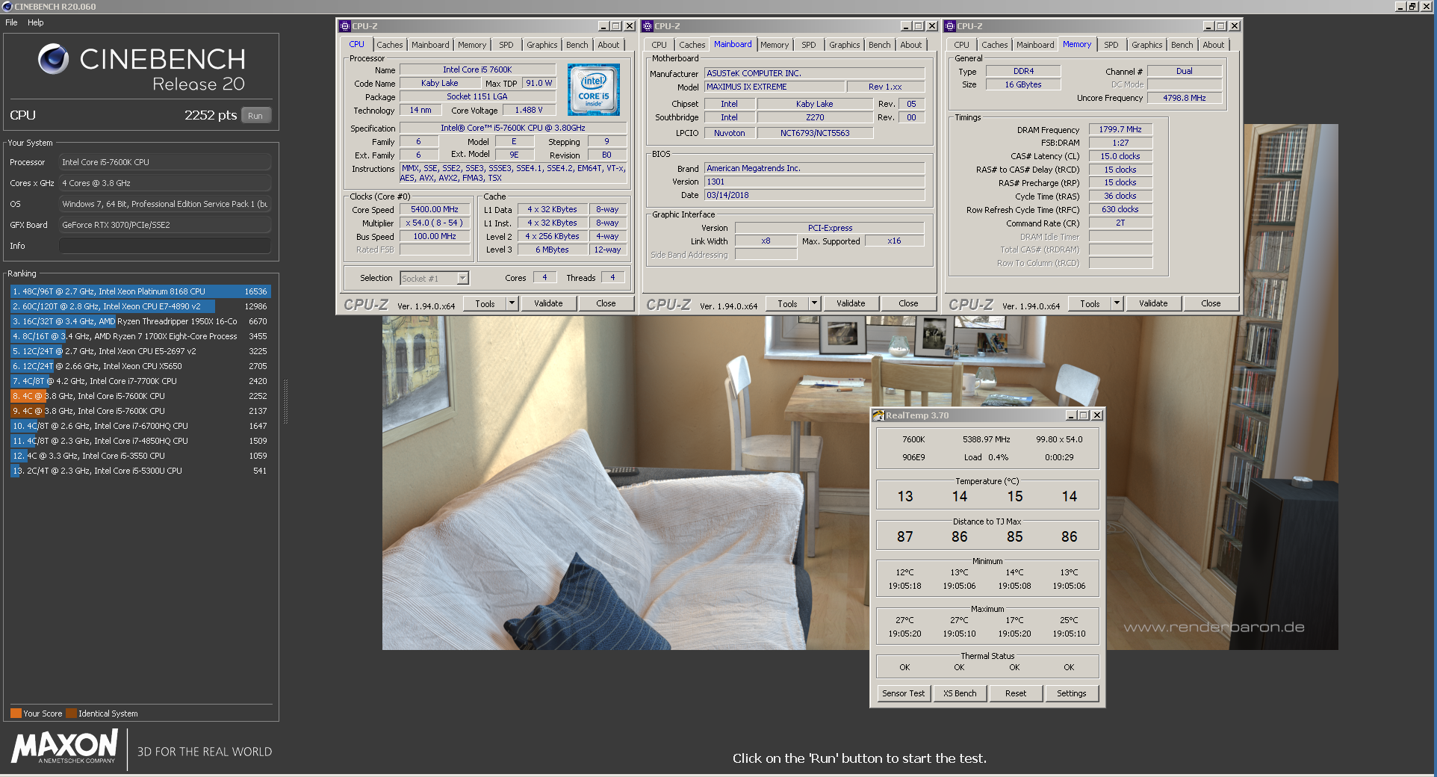The height and width of the screenshot is (777, 1437).
Task: Click the Processor field in Your System
Action: [165, 162]
